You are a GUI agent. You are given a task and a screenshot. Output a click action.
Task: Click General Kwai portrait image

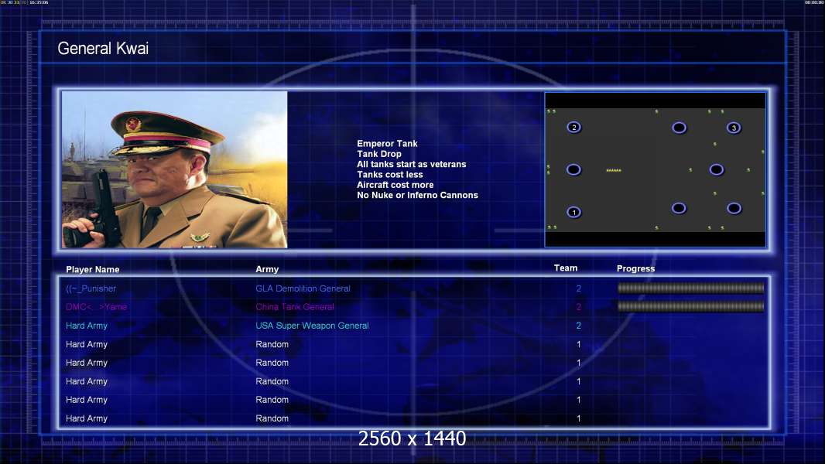pyautogui.click(x=175, y=169)
